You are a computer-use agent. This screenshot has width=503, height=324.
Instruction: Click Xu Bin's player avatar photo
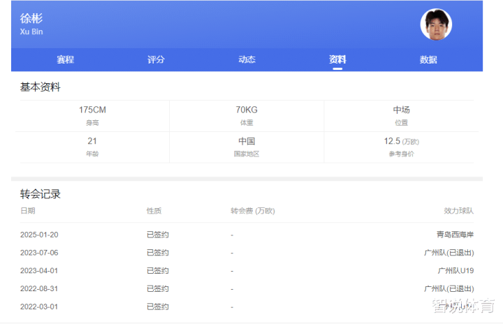[436, 24]
